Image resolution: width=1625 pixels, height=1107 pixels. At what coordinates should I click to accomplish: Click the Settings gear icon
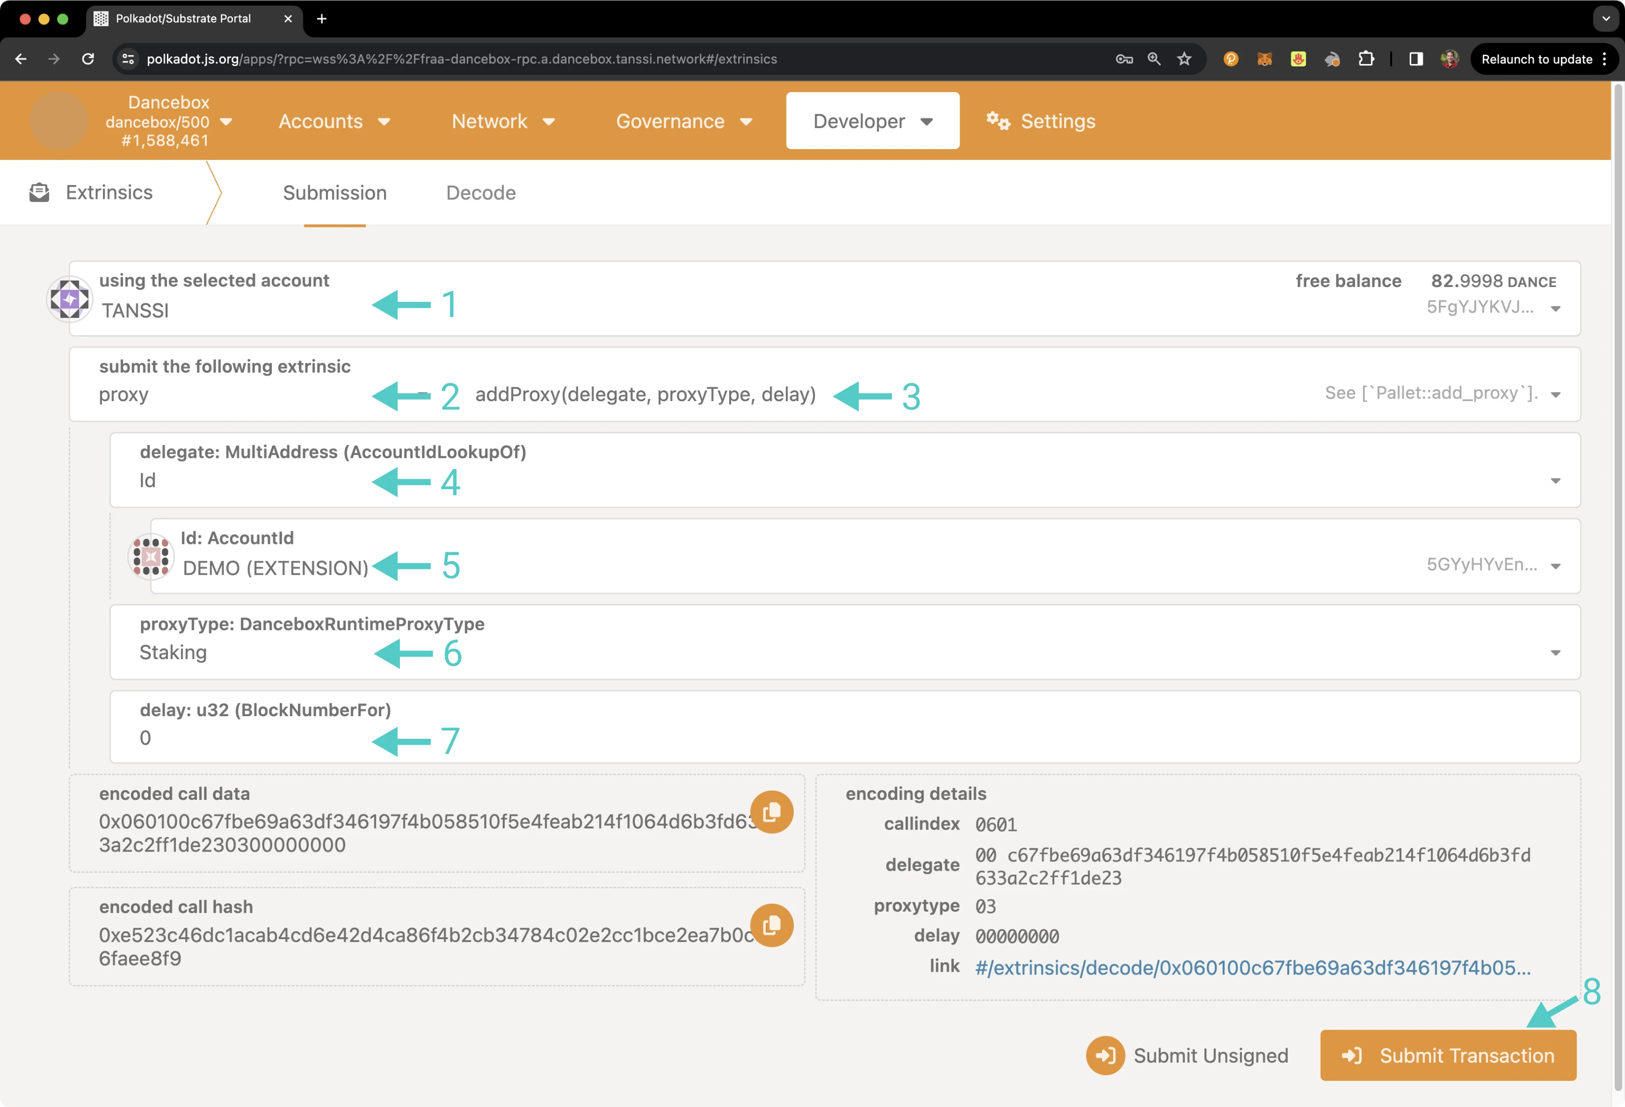(998, 122)
